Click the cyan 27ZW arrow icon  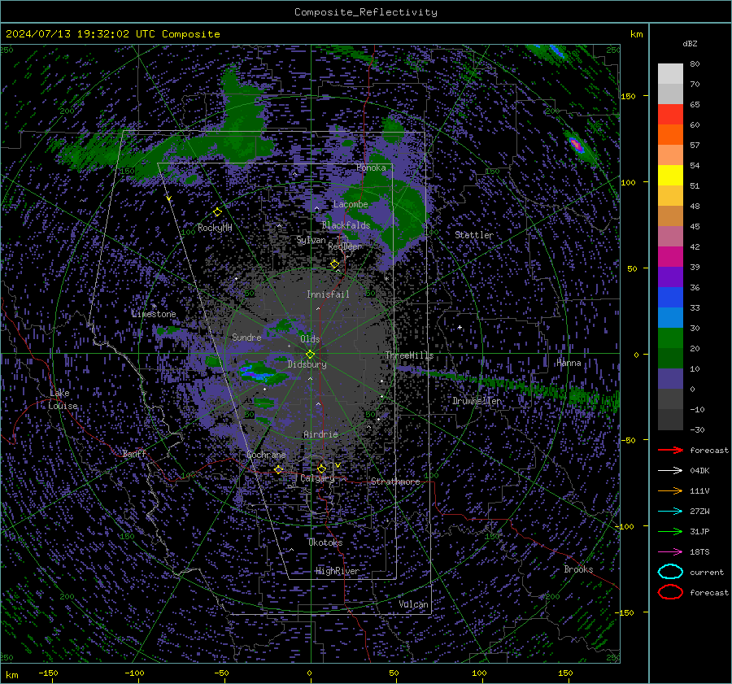(x=670, y=512)
